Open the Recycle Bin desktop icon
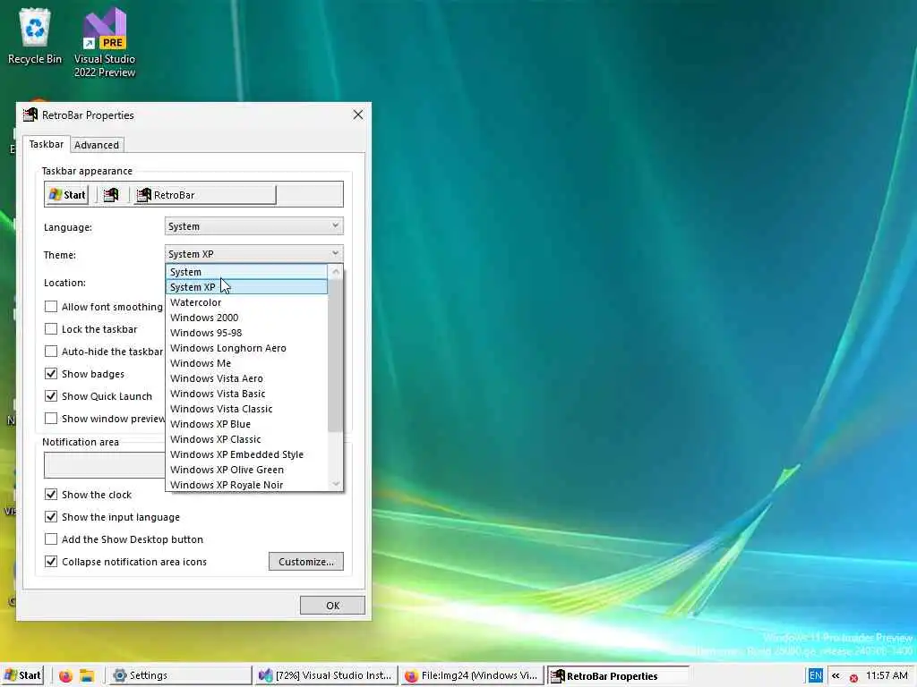This screenshot has width=917, height=687. pos(35,36)
